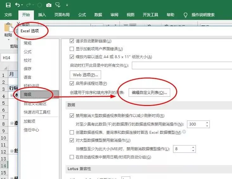Increase the 300 value with up spinner
Viewport: 232px width, 179px height.
tap(207, 123)
